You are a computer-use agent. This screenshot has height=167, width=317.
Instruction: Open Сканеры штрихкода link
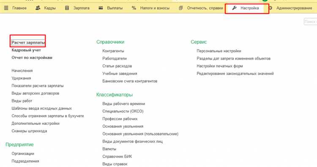pyautogui.click(x=29, y=131)
